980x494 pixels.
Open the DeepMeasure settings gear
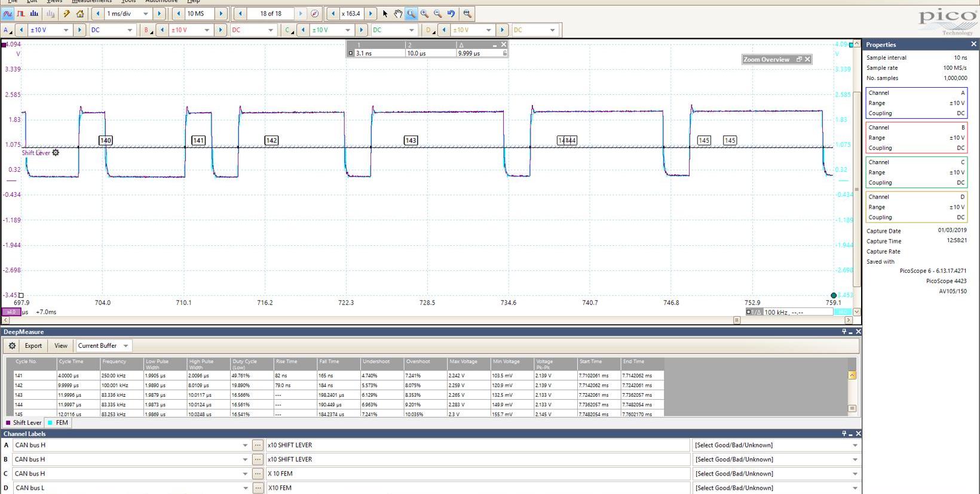[12, 345]
